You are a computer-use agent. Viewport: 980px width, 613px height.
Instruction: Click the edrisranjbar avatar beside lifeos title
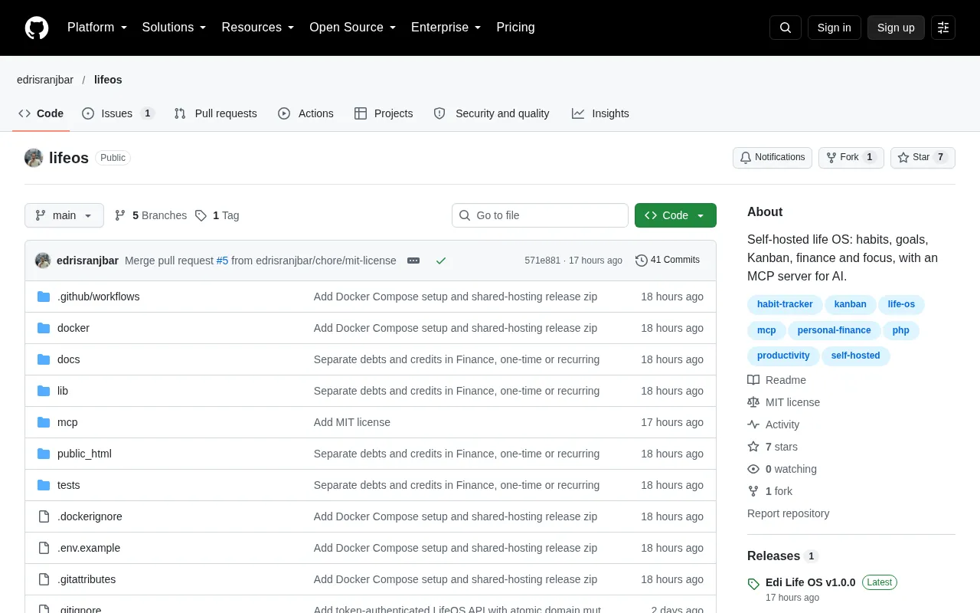(x=34, y=158)
